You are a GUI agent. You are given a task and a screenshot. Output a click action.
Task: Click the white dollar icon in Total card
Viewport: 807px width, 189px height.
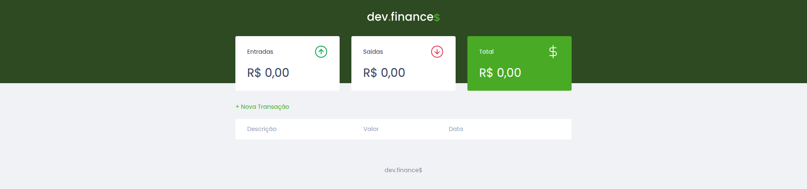[x=553, y=52]
